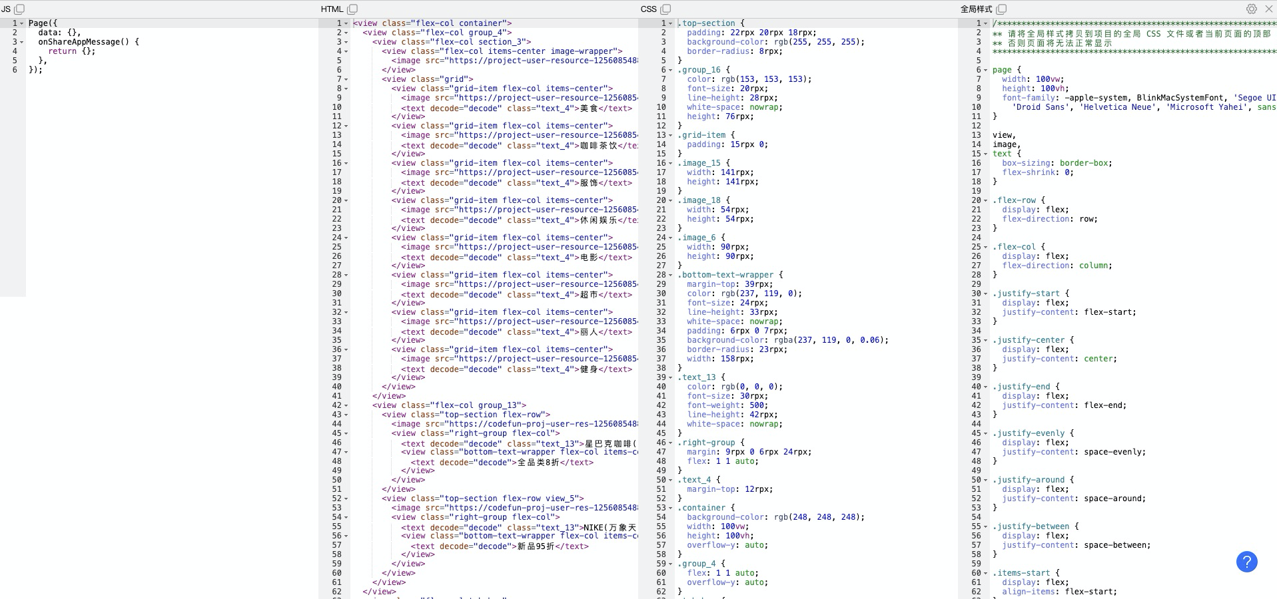Image resolution: width=1277 pixels, height=599 pixels.
Task: Click 'margin: 9rpx 0 6rpx 24rpx;' in CSS
Action: click(749, 452)
